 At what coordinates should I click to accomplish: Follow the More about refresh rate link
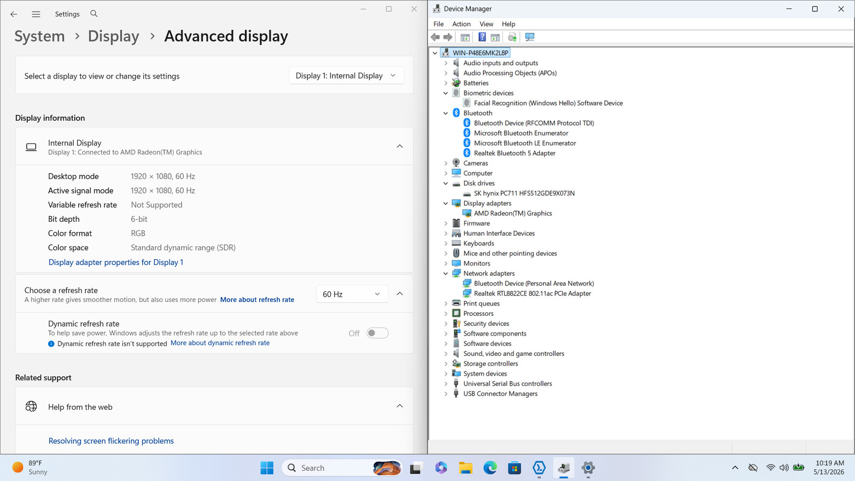257,300
